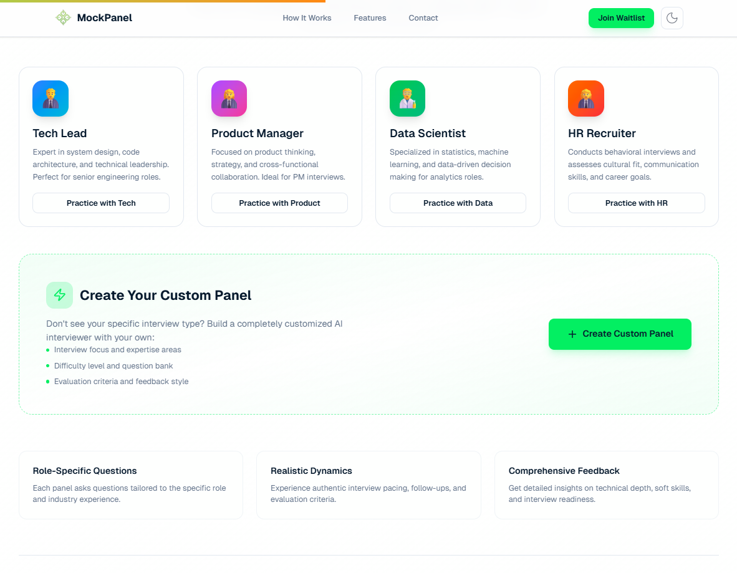Click the plus icon inside Create Custom Panel
Image resolution: width=737 pixels, height=573 pixels.
tap(572, 334)
